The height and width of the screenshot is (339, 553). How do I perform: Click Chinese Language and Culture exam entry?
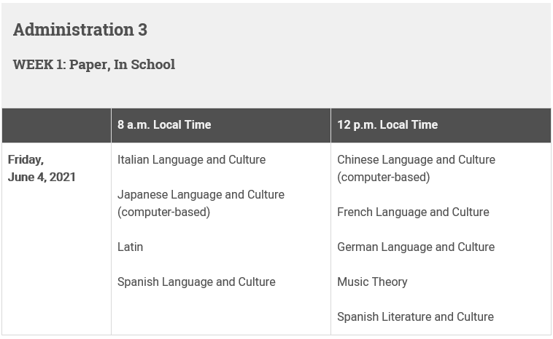[416, 169]
